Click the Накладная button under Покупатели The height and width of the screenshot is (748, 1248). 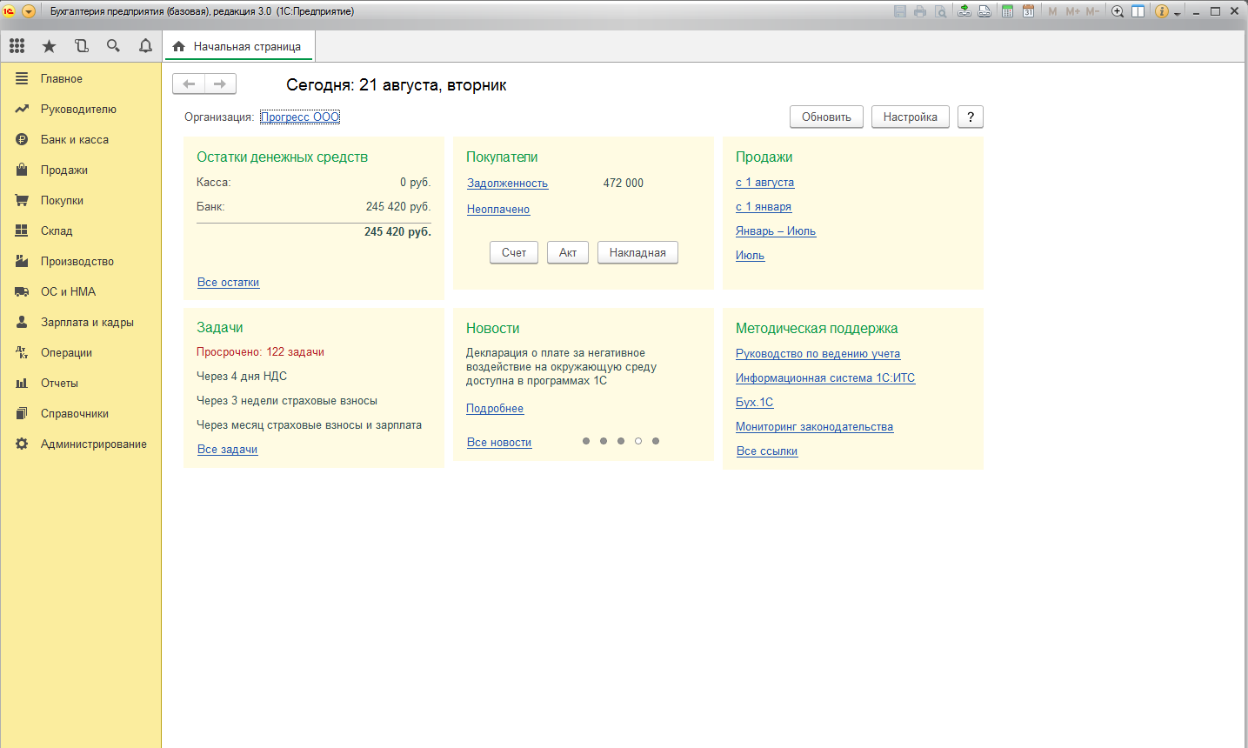[x=637, y=252]
